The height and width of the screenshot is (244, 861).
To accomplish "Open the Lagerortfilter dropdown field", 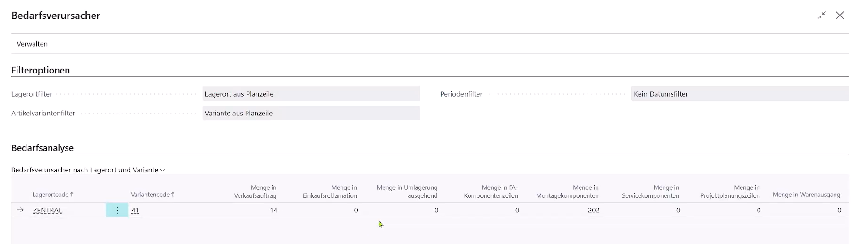I will point(310,94).
